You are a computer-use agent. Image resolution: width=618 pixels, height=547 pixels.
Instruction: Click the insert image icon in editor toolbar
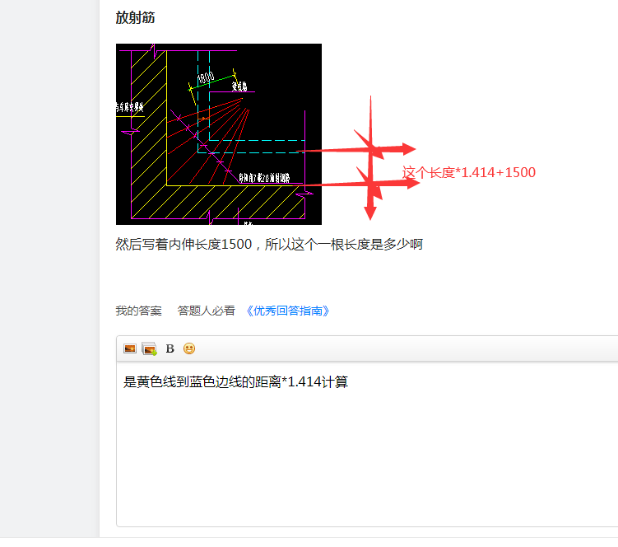coord(130,349)
